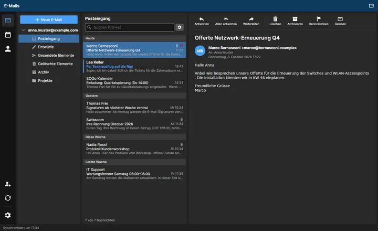This screenshot has width=378, height=231.
Task: Click the search magnifier icon
Action: [x=89, y=27]
